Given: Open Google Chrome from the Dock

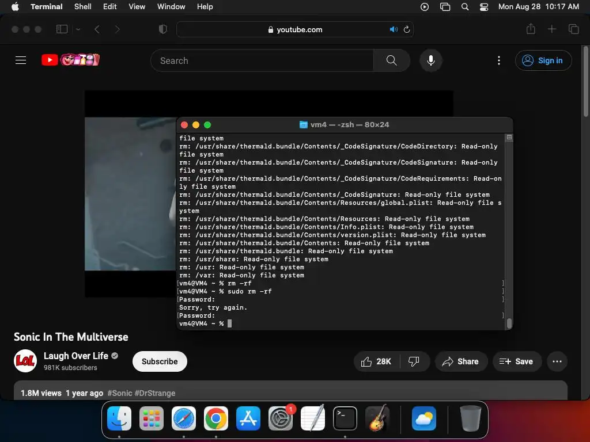Looking at the screenshot, I should 216,418.
